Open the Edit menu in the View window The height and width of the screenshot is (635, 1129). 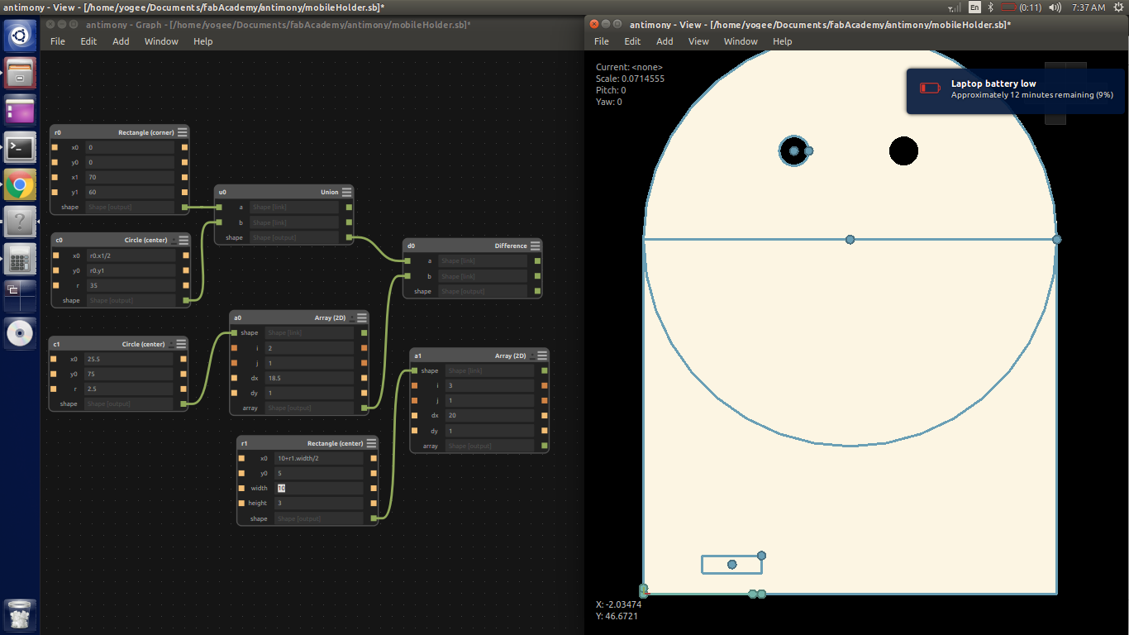[632, 41]
